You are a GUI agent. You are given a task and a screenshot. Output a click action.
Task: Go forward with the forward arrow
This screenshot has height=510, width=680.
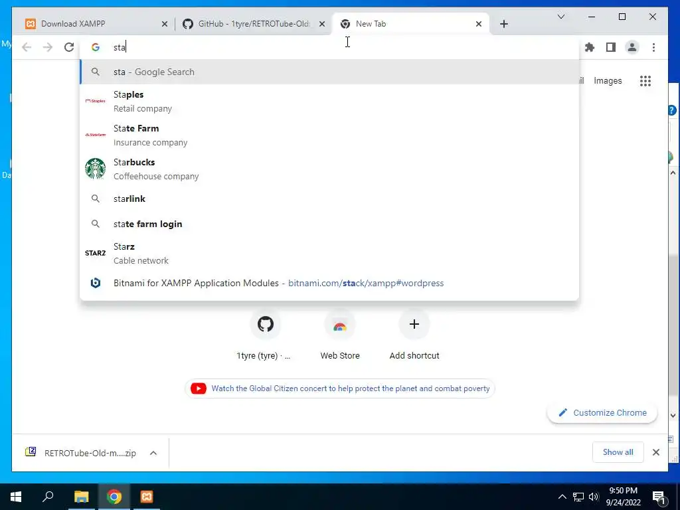(48, 47)
